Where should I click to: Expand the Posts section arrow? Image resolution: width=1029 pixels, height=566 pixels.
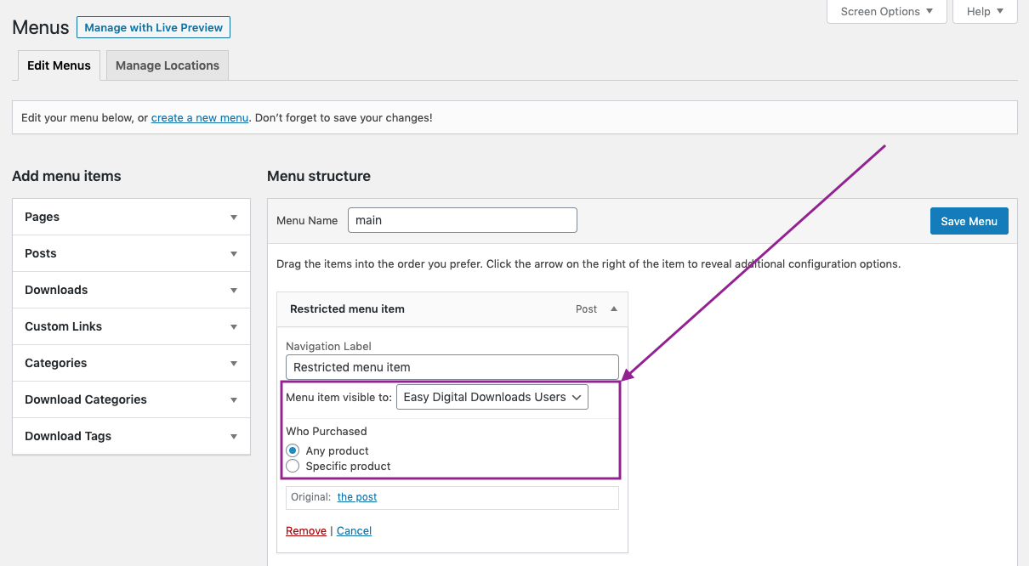tap(234, 254)
